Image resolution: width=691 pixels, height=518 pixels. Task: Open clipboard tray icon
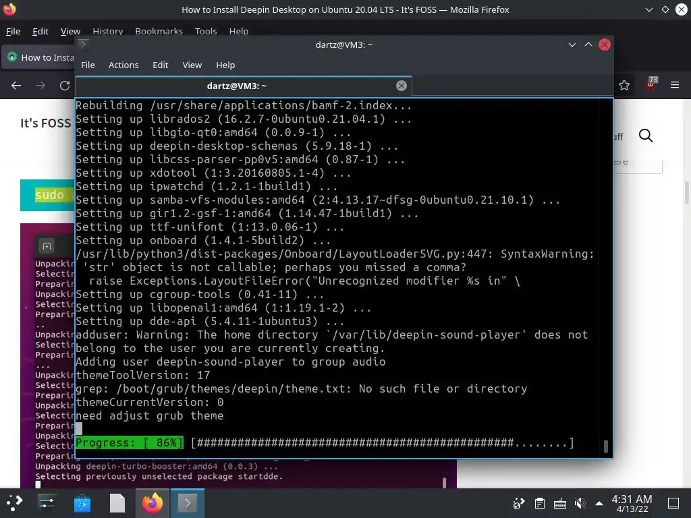tap(539, 503)
